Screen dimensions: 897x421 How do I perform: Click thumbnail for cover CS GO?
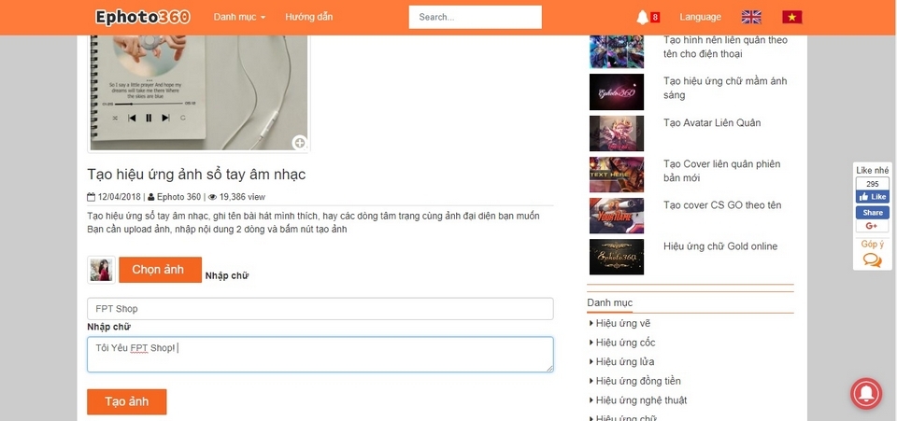(x=616, y=216)
